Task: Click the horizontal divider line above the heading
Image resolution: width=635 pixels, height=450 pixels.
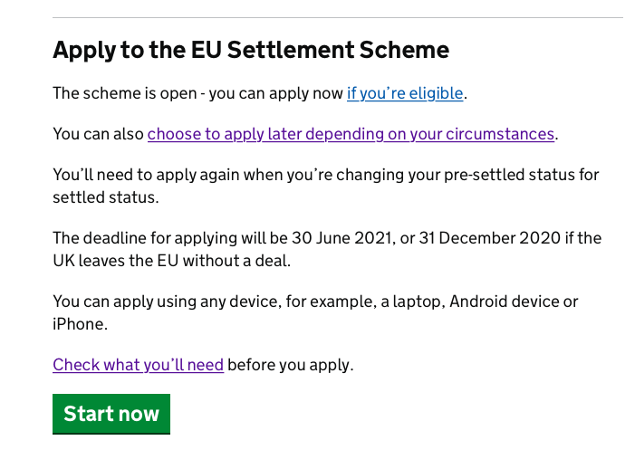Action: 338,17
